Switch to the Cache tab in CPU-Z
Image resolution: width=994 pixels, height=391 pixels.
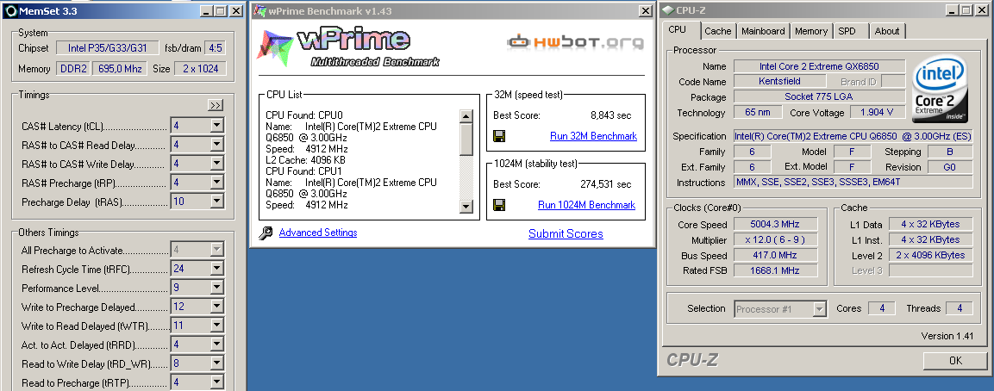717,31
